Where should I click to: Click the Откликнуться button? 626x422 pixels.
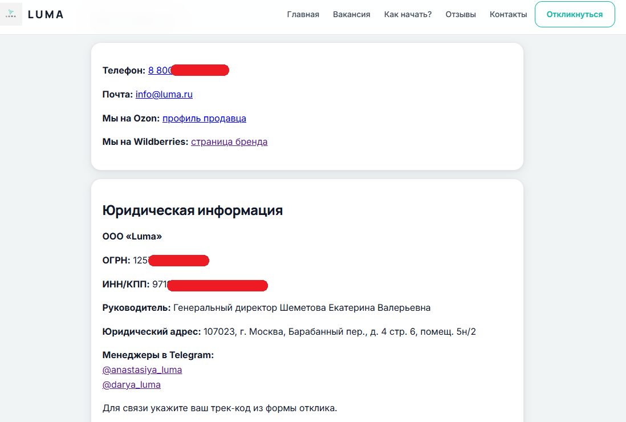[575, 14]
